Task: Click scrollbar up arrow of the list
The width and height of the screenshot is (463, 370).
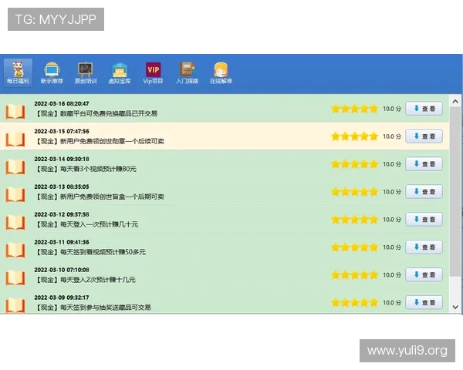Action: 455,102
